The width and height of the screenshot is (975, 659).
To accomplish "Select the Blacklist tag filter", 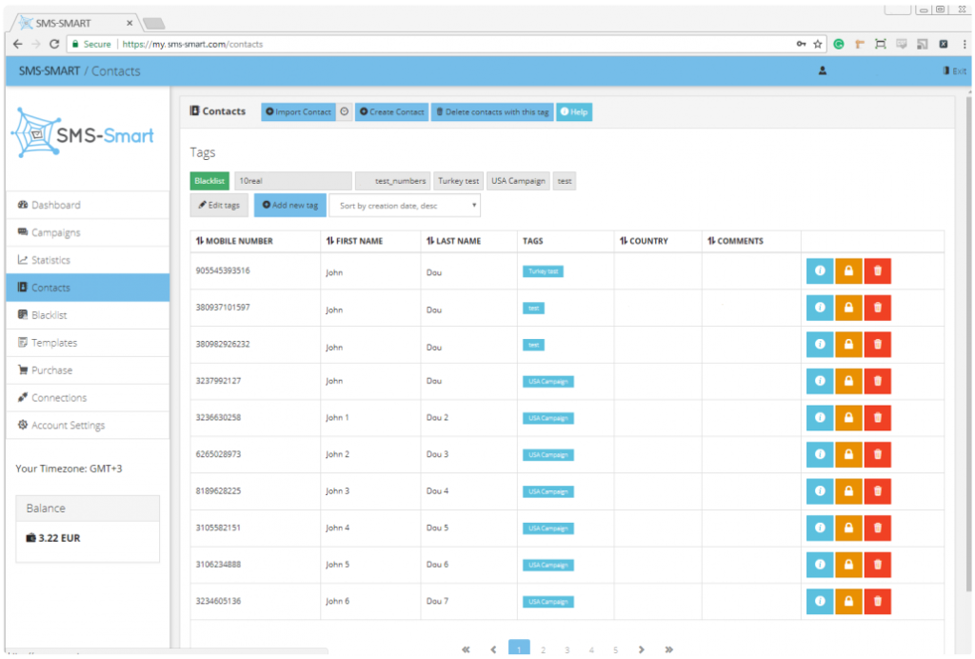I will (x=209, y=181).
